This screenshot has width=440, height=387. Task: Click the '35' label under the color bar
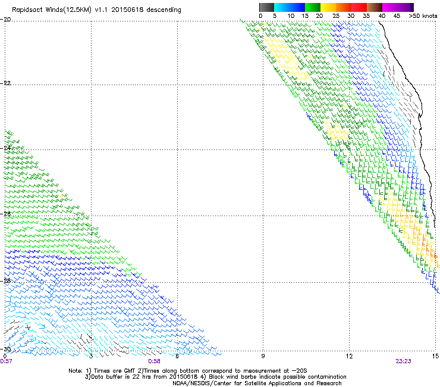tap(366, 16)
